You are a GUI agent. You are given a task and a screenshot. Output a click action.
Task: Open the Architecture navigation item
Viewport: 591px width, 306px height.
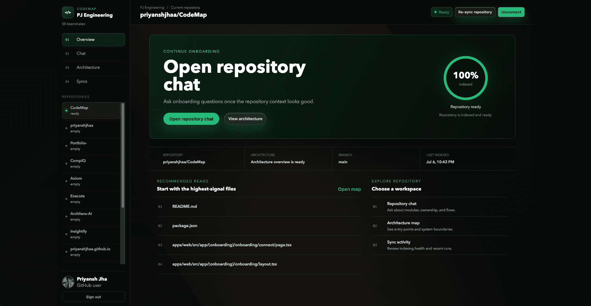(93, 68)
